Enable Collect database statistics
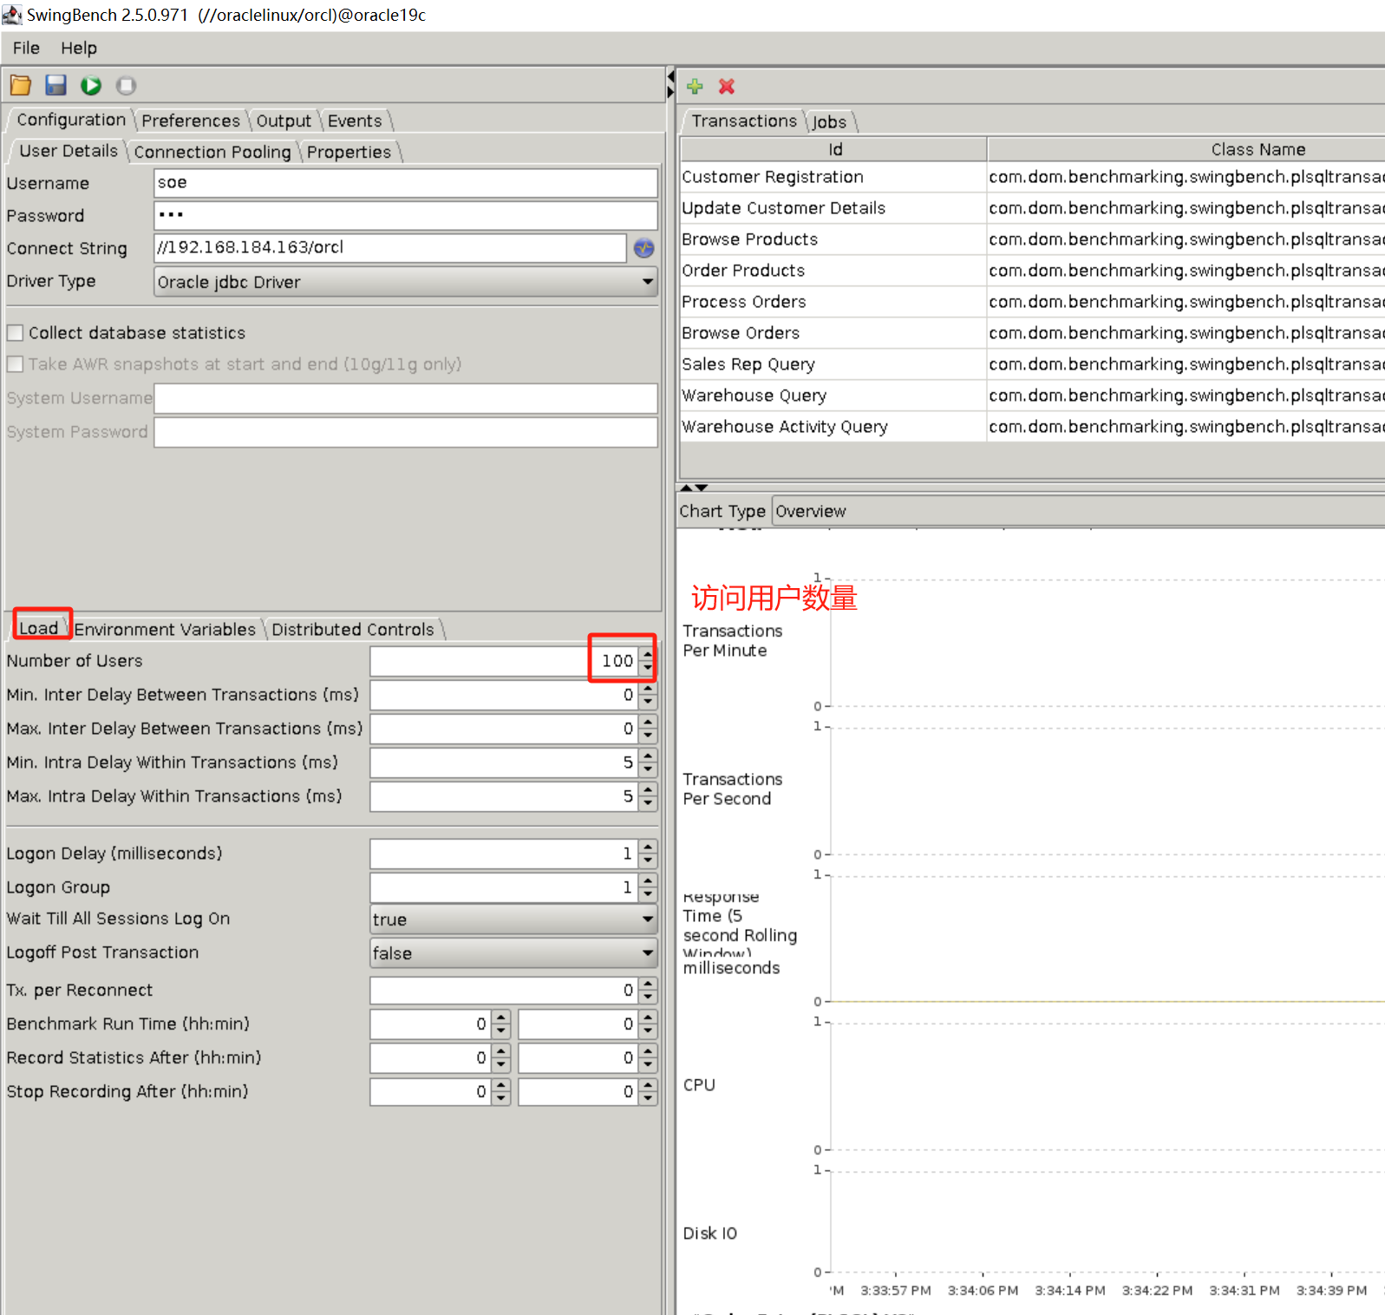Screen dimensions: 1385x1315 pyautogui.click(x=15, y=333)
